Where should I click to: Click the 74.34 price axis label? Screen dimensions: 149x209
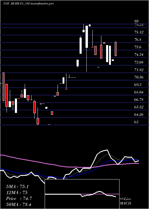(139, 55)
